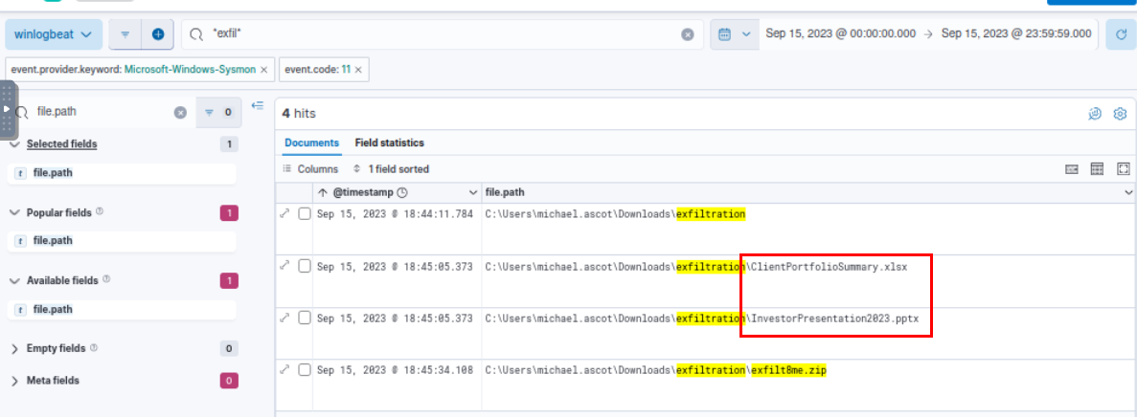The image size is (1137, 417).
Task: Expand the exfilt8me.zip document row
Action: click(x=285, y=369)
